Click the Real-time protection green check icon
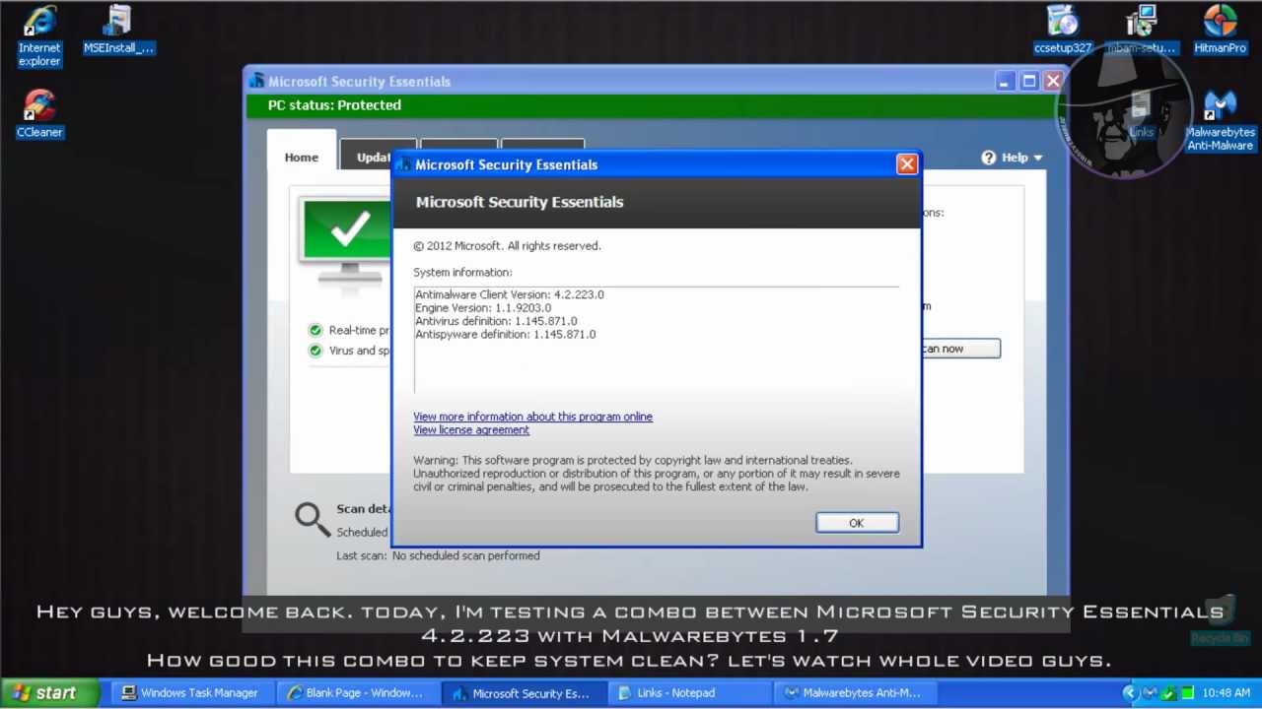1262x709 pixels. pos(315,331)
